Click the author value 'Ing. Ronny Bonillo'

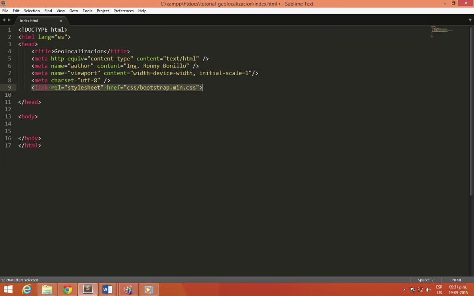(x=158, y=66)
